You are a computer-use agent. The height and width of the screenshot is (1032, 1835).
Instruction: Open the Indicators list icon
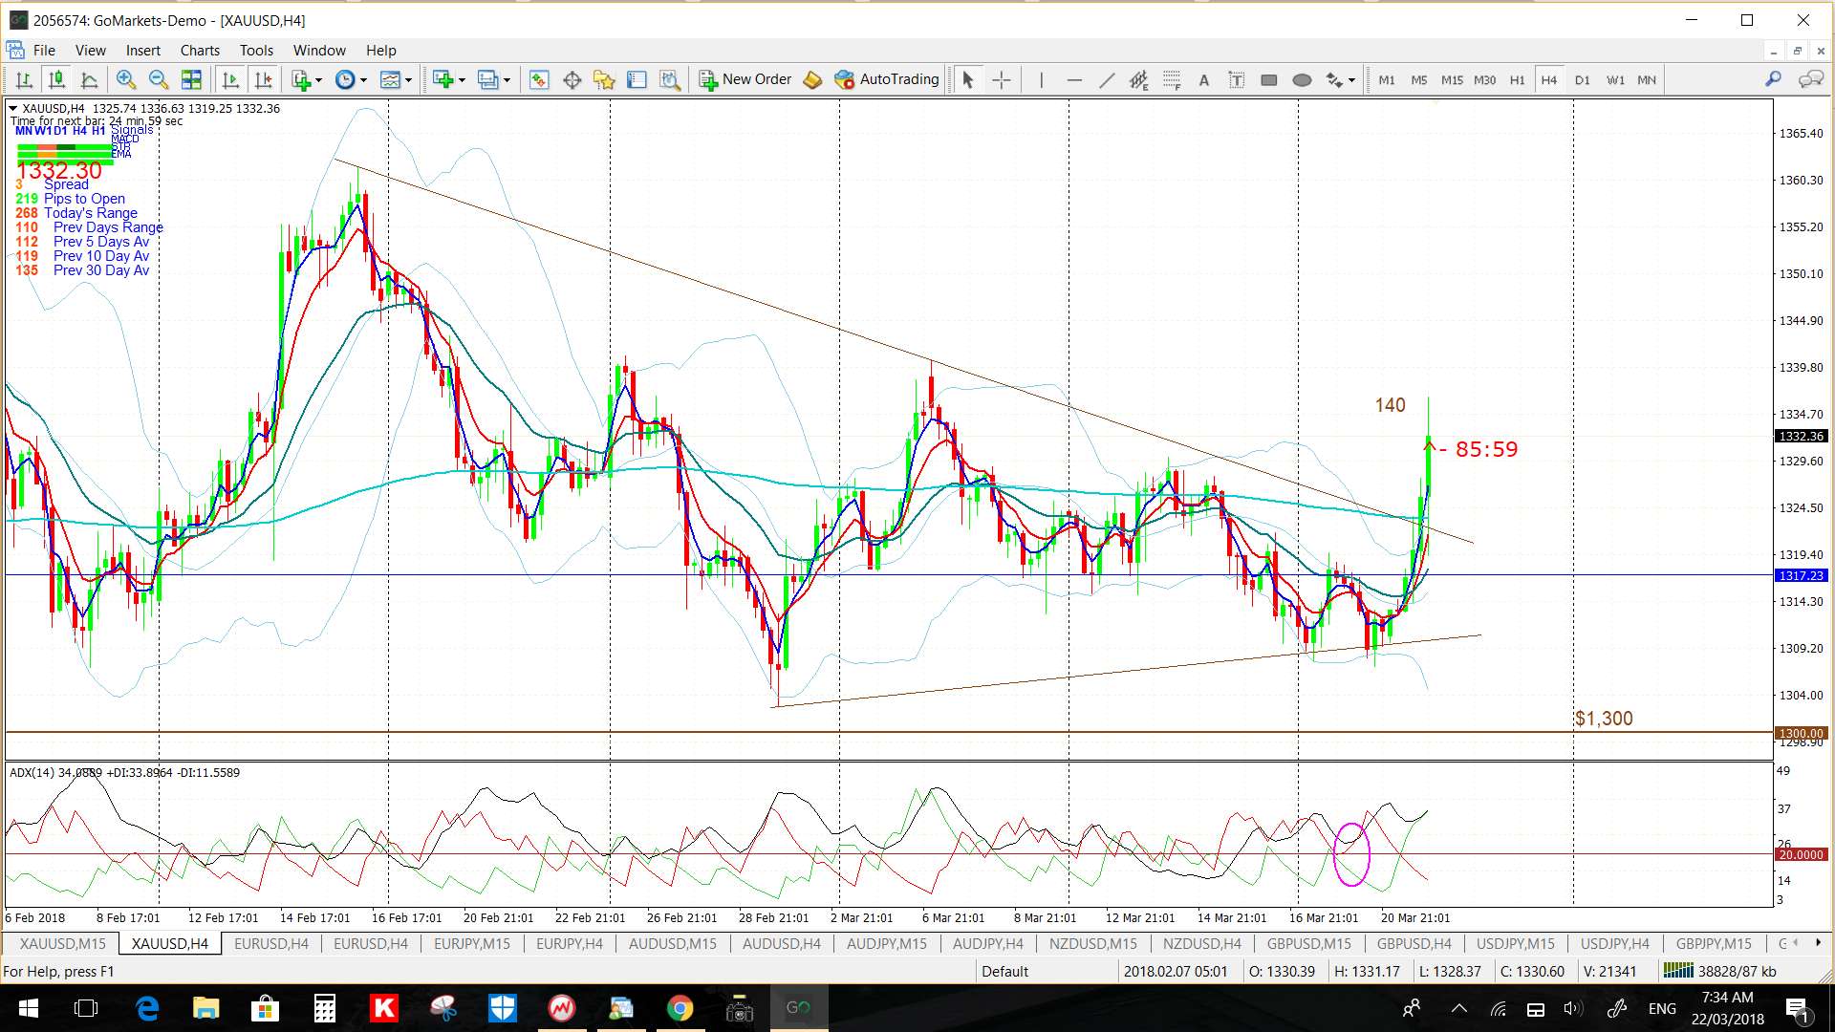302,80
